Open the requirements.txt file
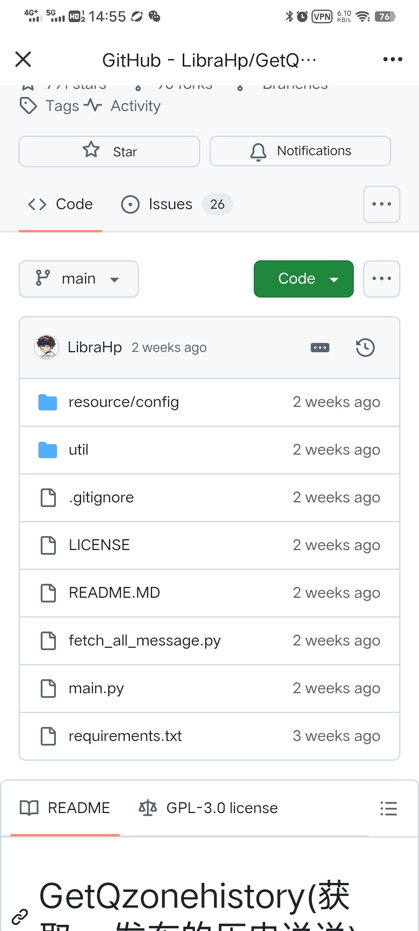Image resolution: width=419 pixels, height=931 pixels. tap(125, 736)
